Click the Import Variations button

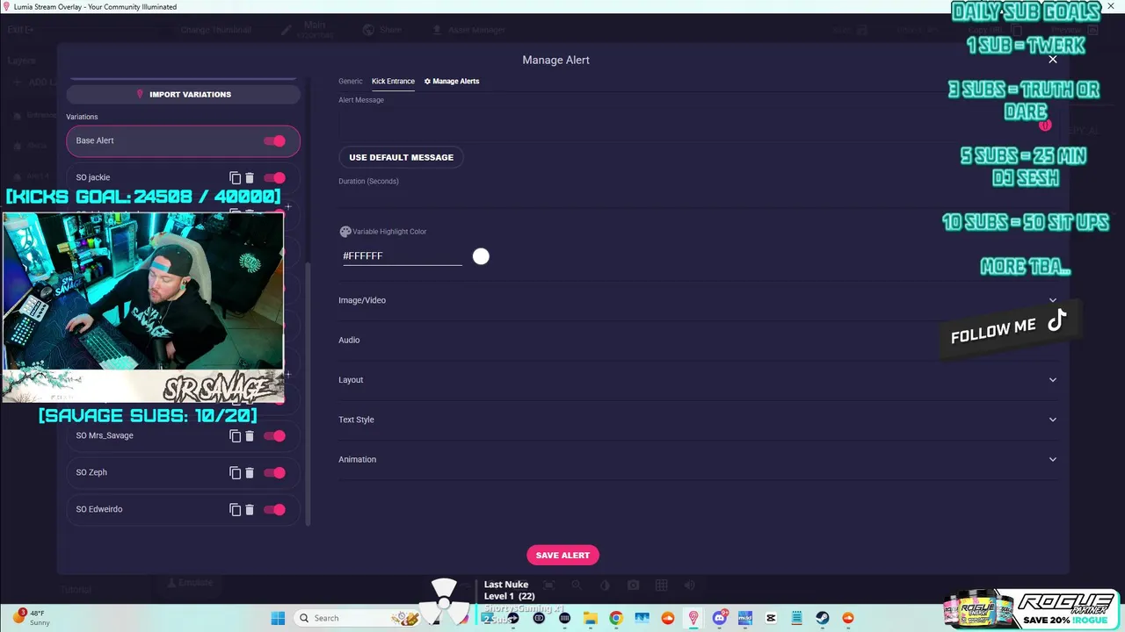[183, 94]
